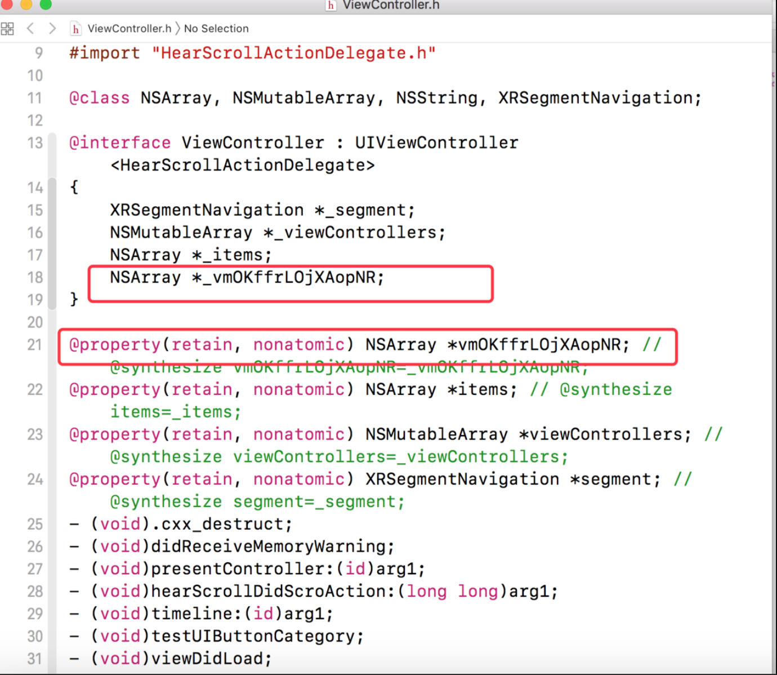Viewport: 777px width, 675px height.
Task: Go forward with the right chevron
Action: click(x=52, y=28)
